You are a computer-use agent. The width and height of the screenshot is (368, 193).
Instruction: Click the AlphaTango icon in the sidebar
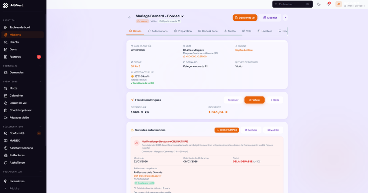(x=6, y=163)
